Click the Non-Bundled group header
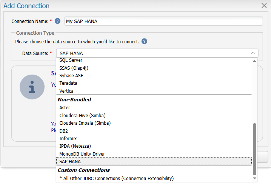 tap(74, 100)
